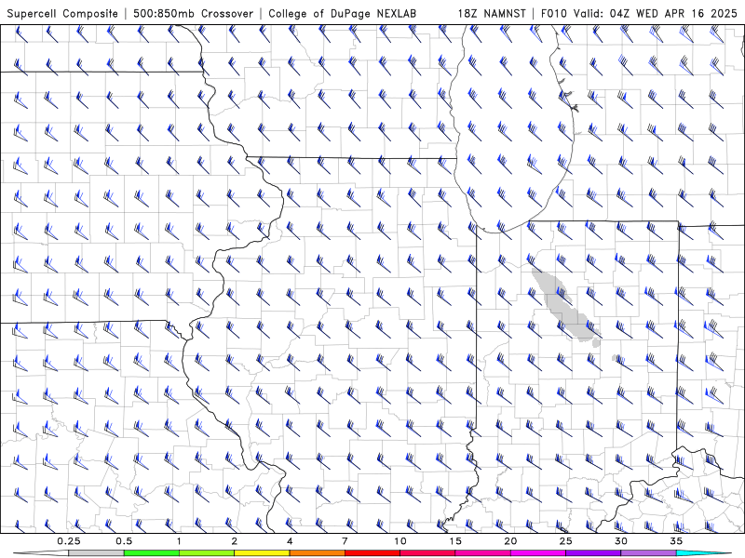Click the crimson 10–15 color bar segment

click(x=427, y=553)
